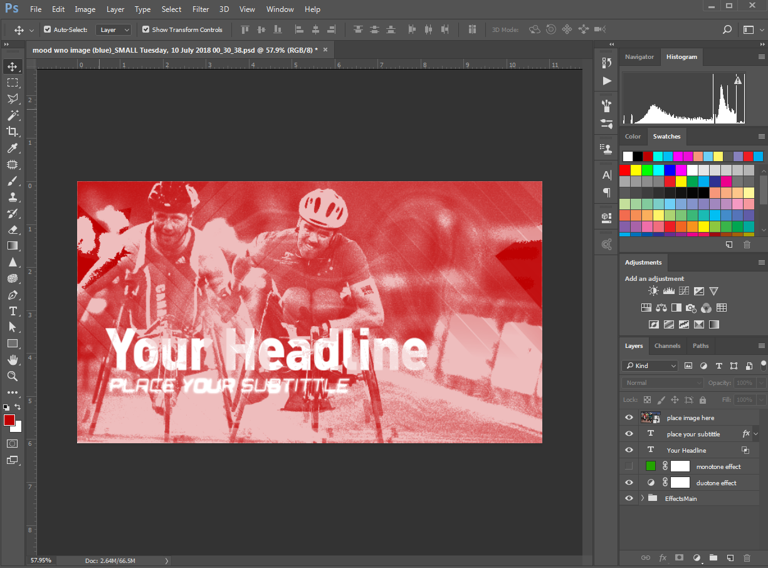Select the Horizontal Type tool
The image size is (768, 568).
[x=12, y=311]
